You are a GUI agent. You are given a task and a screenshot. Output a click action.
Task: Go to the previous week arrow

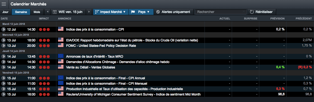tap(47, 12)
